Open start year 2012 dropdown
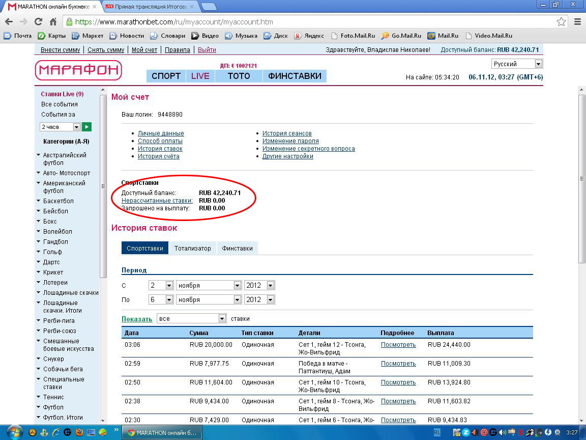Screen dimensions: 586x440 click(259, 286)
